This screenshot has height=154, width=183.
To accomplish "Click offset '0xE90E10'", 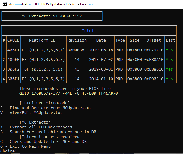I will [154, 79].
